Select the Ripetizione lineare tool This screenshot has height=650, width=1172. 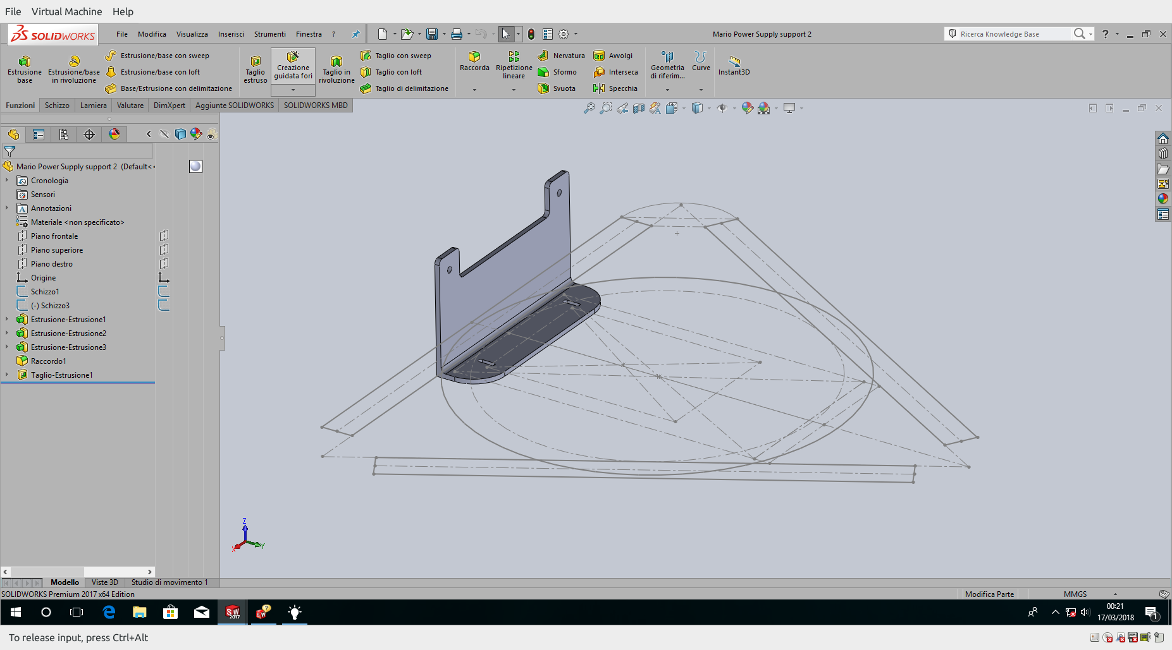(514, 65)
